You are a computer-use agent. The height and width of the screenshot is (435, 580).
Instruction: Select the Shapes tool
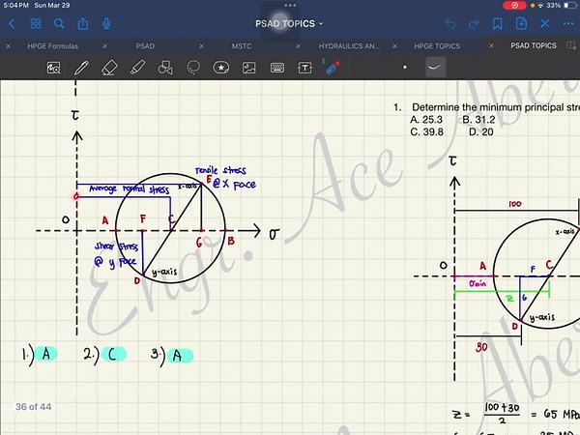pos(165,68)
